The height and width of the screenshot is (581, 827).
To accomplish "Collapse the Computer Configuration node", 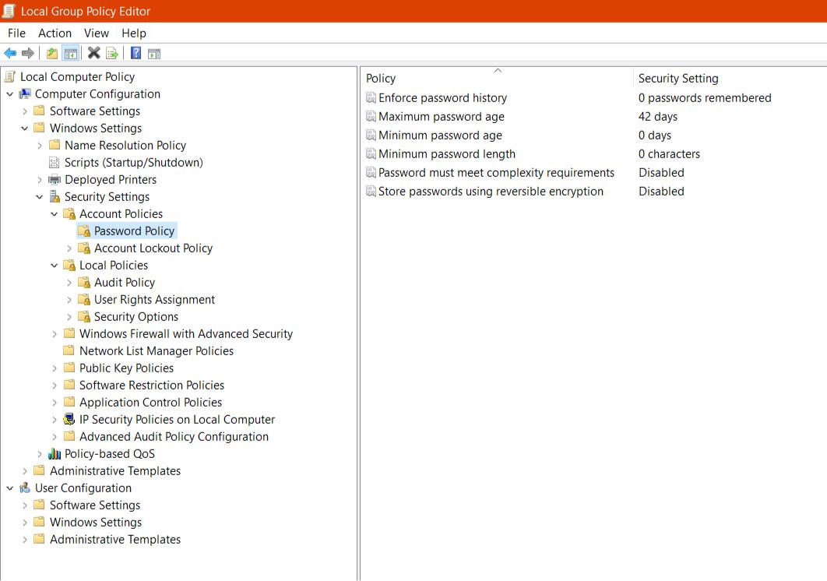I will [10, 94].
